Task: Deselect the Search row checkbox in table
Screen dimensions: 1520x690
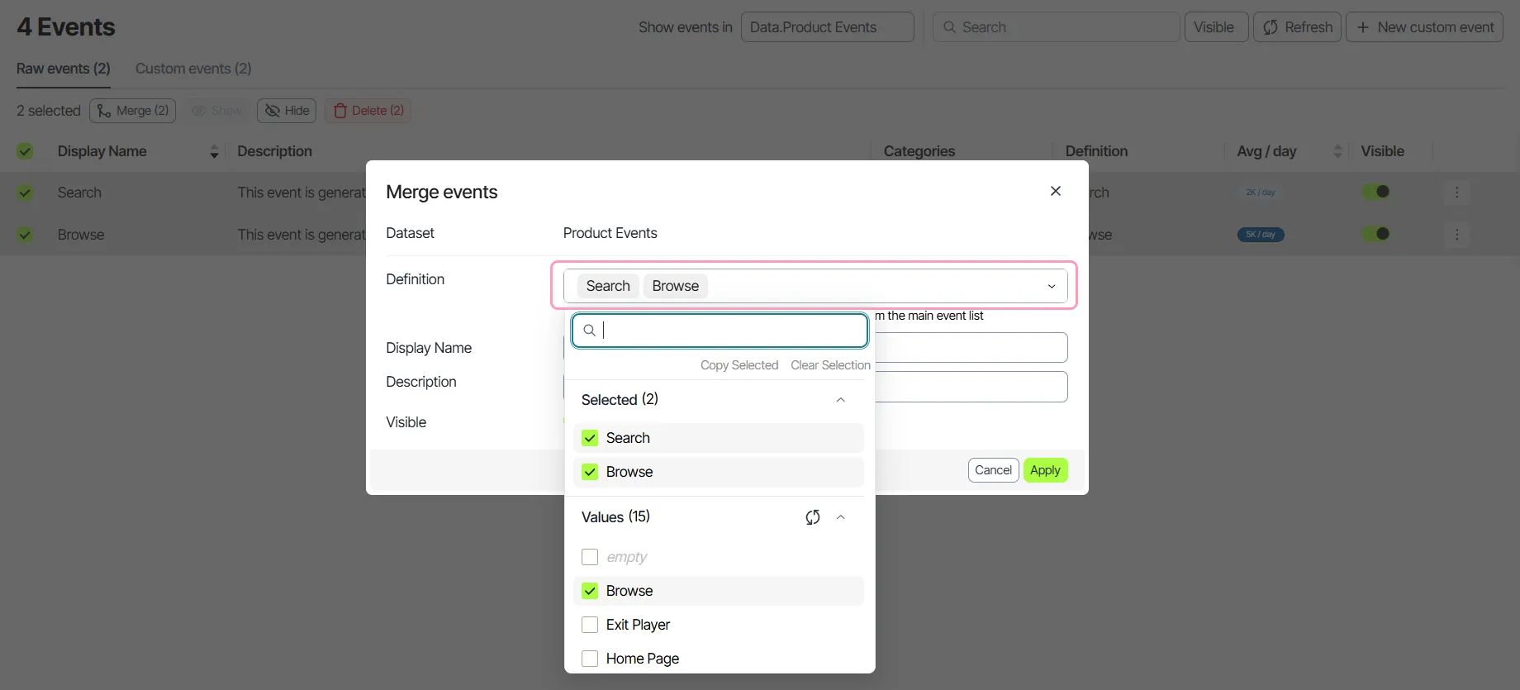Action: click(25, 193)
